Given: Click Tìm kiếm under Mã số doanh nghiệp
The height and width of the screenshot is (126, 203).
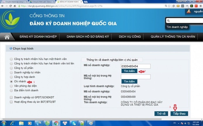Looking at the screenshot, I should 129,71.
